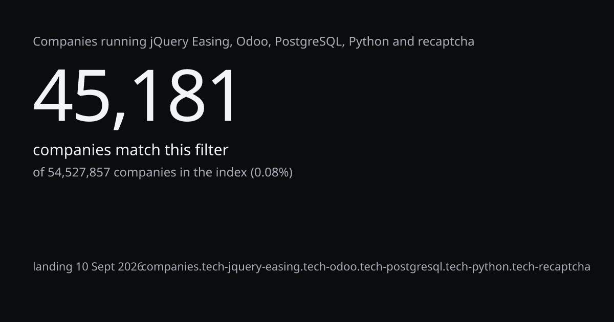
Task: Click "tech-odoo" slug segment in footer
Action: (330, 267)
